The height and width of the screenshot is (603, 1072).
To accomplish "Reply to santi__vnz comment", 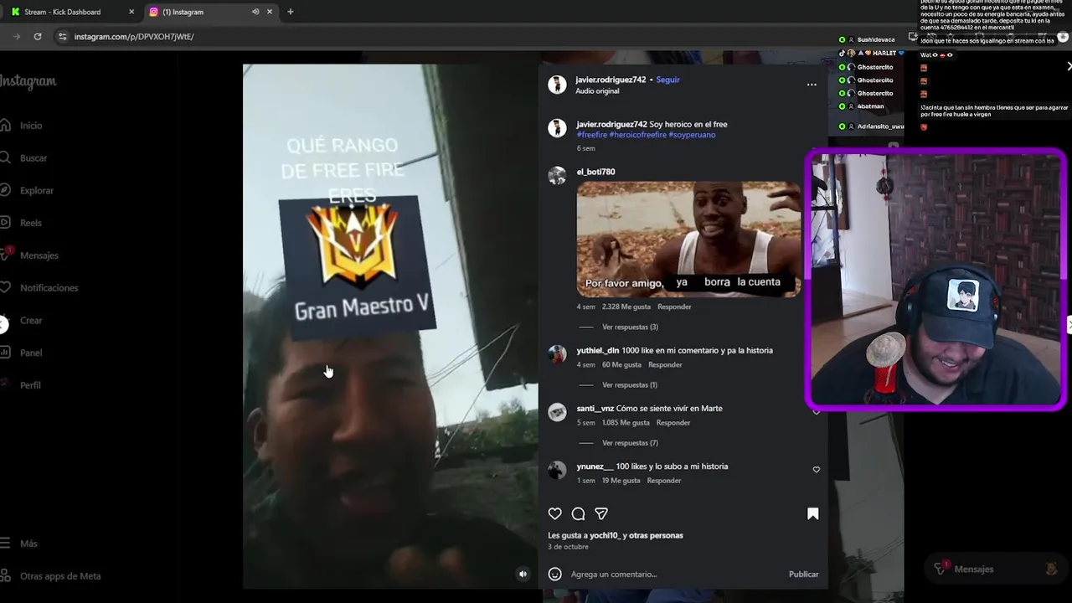I will pyautogui.click(x=673, y=422).
